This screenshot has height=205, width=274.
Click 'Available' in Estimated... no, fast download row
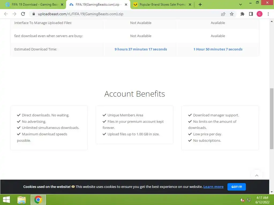click(218, 36)
